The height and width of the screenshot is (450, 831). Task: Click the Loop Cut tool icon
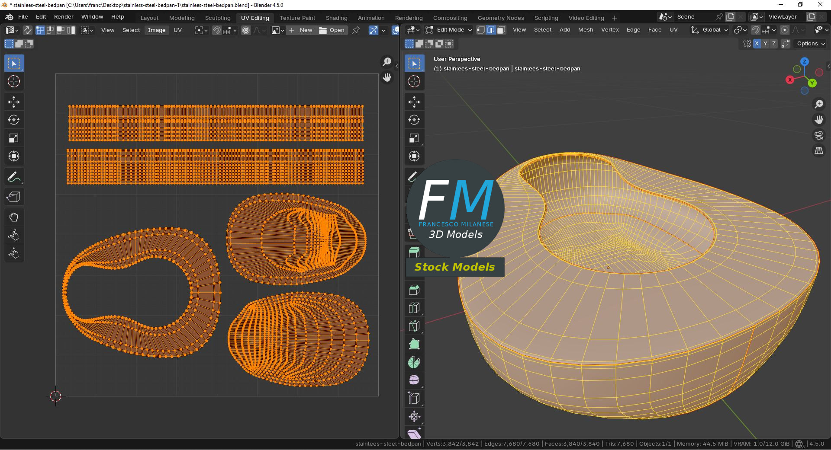pos(414,308)
